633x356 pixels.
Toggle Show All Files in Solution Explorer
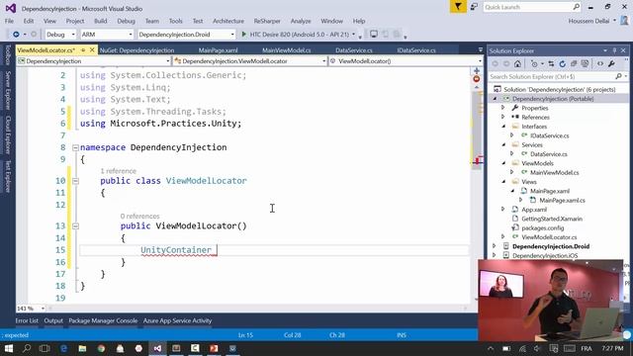(x=585, y=63)
